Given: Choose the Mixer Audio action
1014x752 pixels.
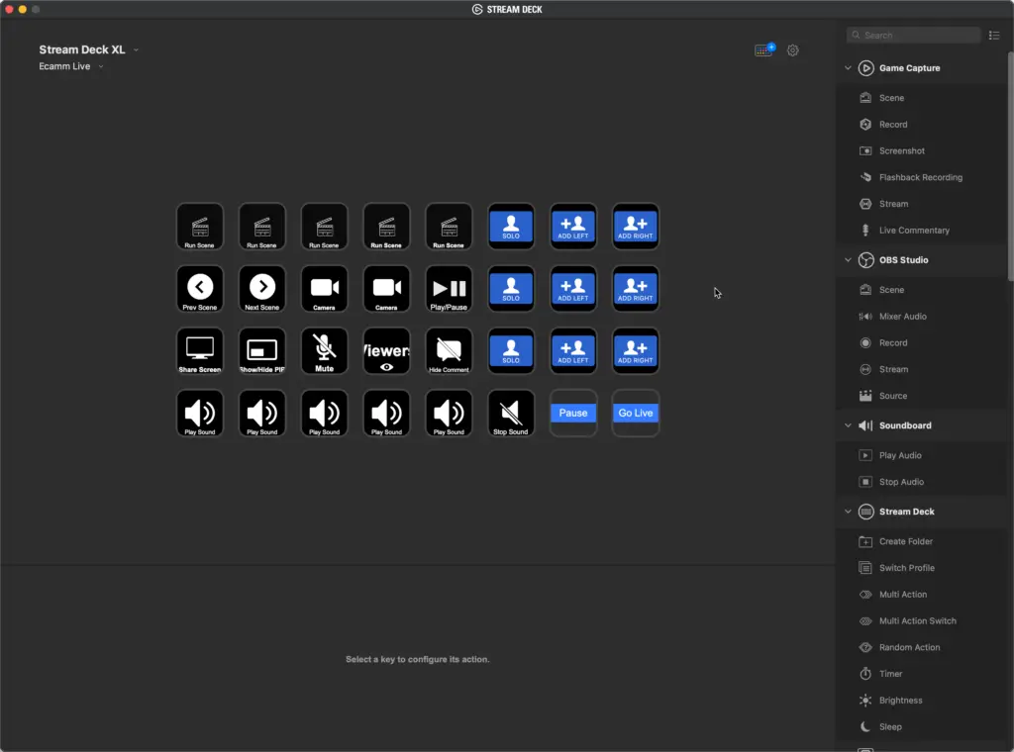Looking at the screenshot, I should tap(922, 316).
